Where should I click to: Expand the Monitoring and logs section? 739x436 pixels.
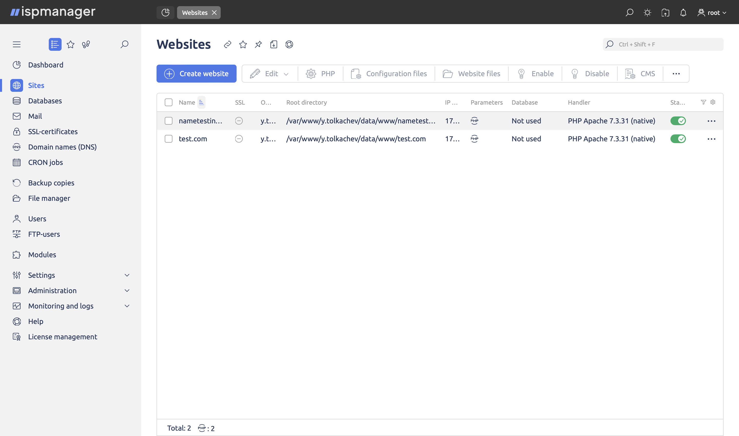61,305
